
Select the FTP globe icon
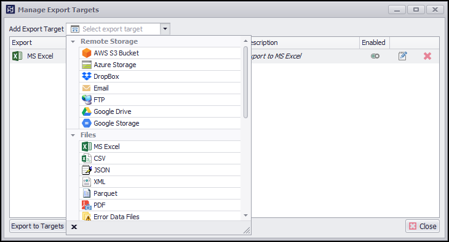click(x=87, y=100)
